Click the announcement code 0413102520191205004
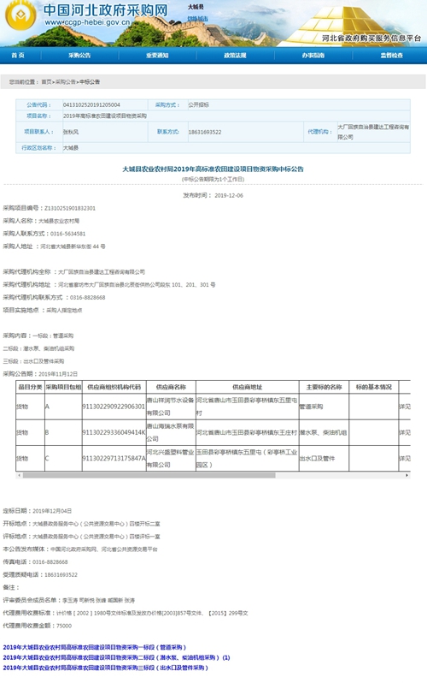The width and height of the screenshot is (427, 683). [91, 105]
